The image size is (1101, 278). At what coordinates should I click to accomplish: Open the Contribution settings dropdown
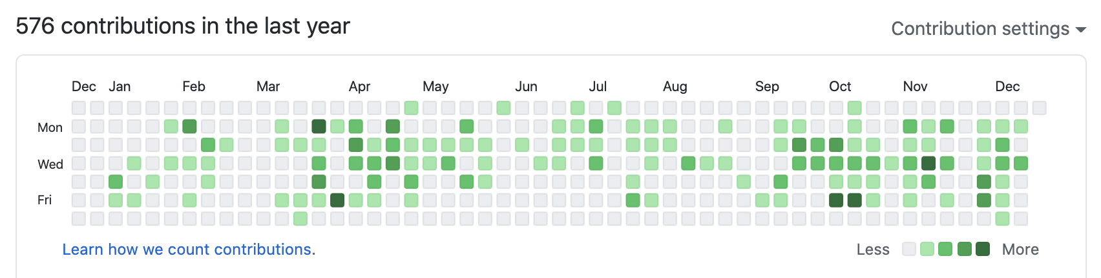coord(980,29)
